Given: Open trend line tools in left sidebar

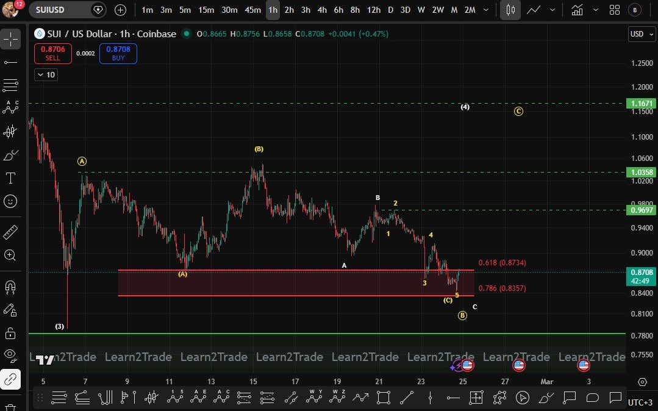Looking at the screenshot, I should tap(10, 63).
